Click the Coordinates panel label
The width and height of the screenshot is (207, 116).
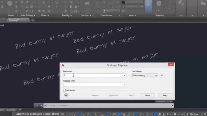106,15
